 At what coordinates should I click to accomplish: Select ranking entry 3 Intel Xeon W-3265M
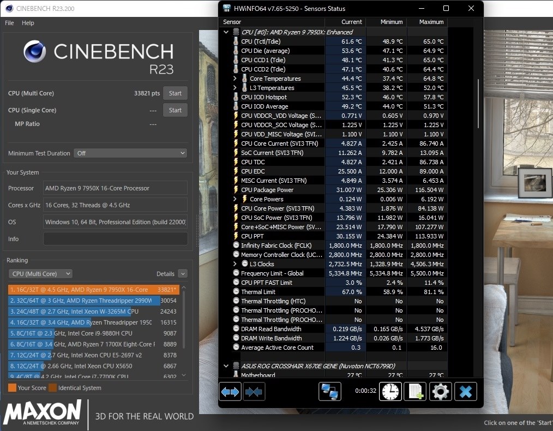pyautogui.click(x=93, y=312)
